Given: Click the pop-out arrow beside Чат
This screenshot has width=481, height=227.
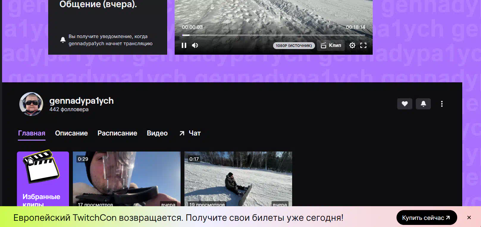Looking at the screenshot, I should point(182,133).
